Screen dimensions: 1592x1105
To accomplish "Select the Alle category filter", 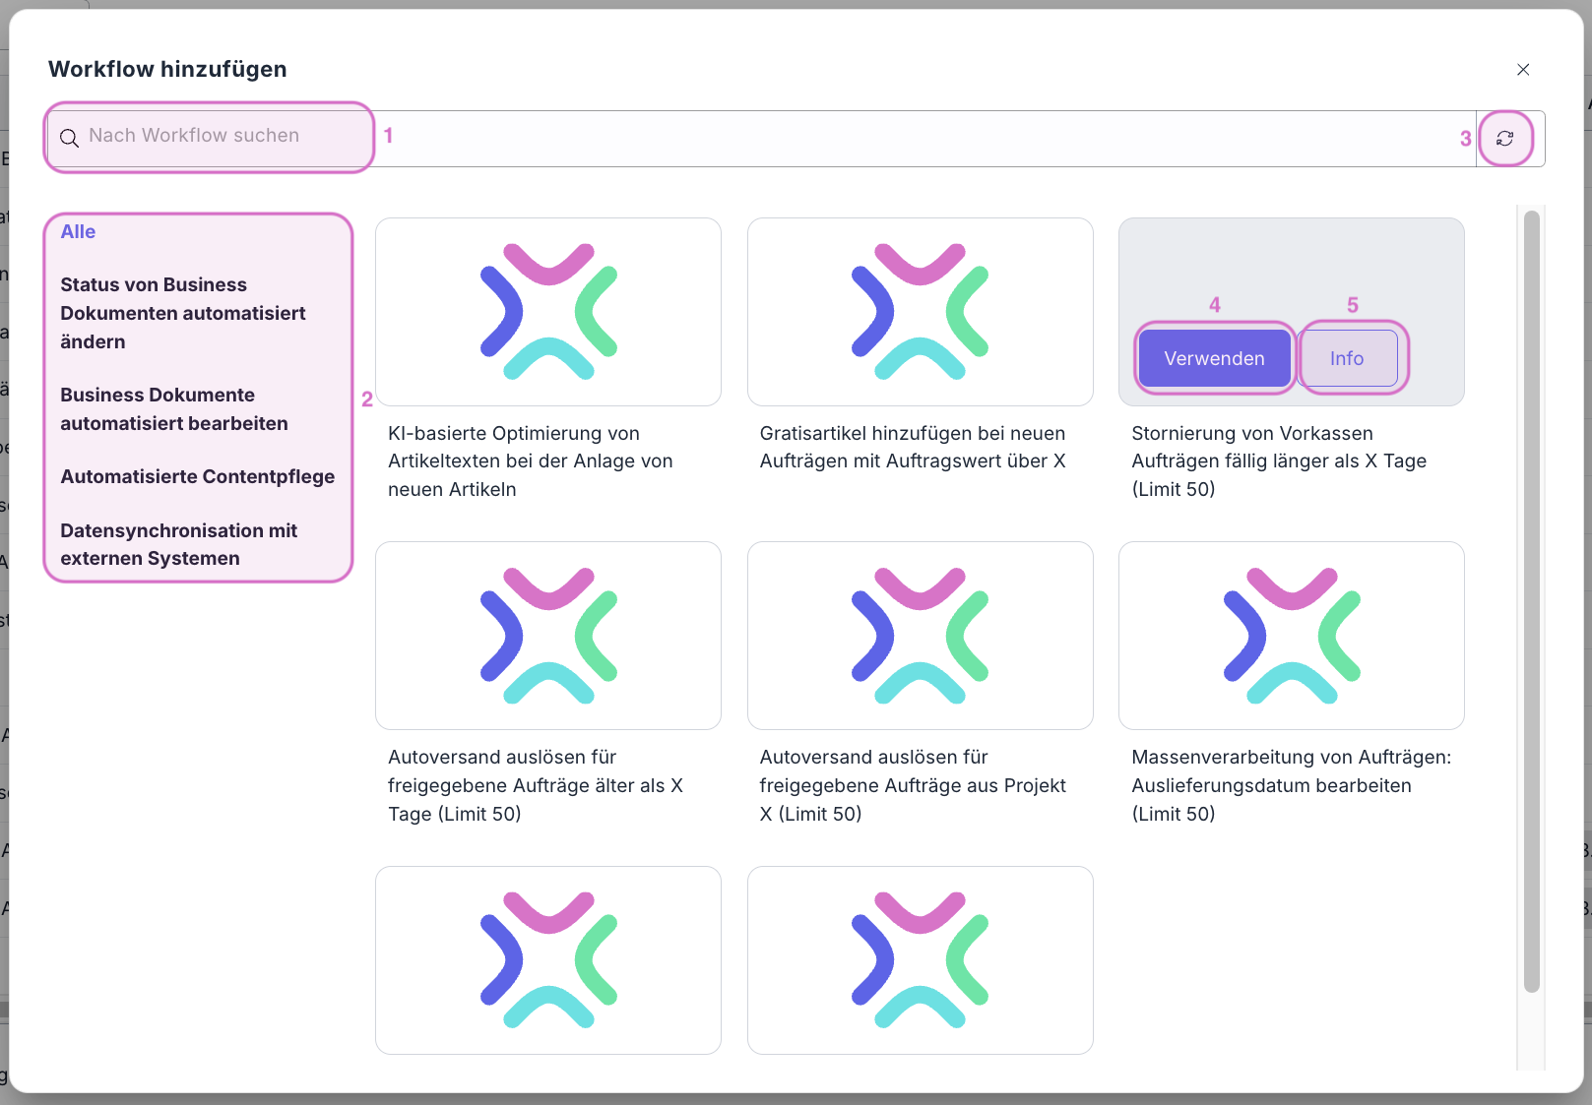I will coord(78,232).
